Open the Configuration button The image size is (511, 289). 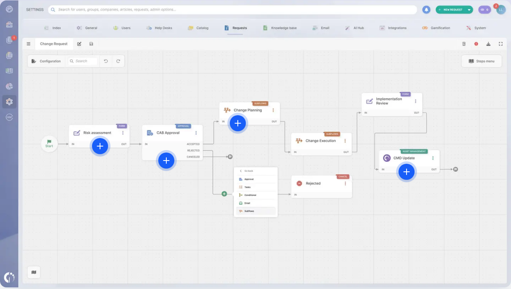tap(46, 61)
